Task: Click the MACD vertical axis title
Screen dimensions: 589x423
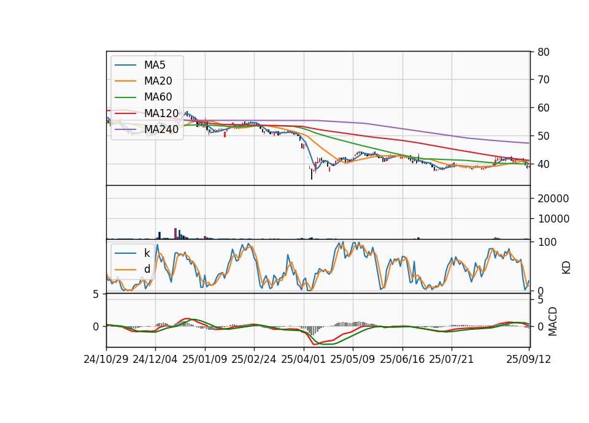Action: pyautogui.click(x=553, y=322)
